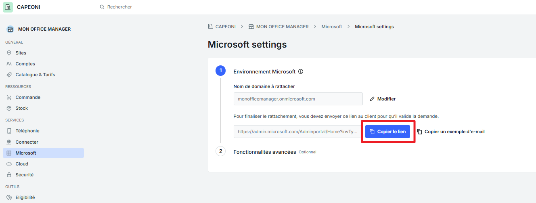
Task: Click the Cloud icon in sidebar
Action: [9, 164]
